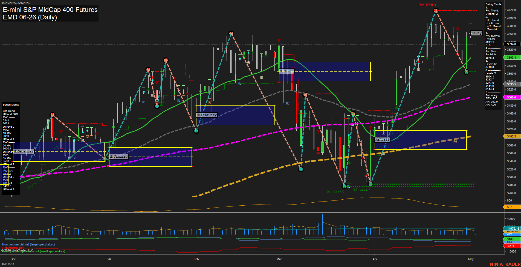This screenshot has height=267, width=521.
Task: Click the orange 3402.3 price tag
Action: [512, 136]
